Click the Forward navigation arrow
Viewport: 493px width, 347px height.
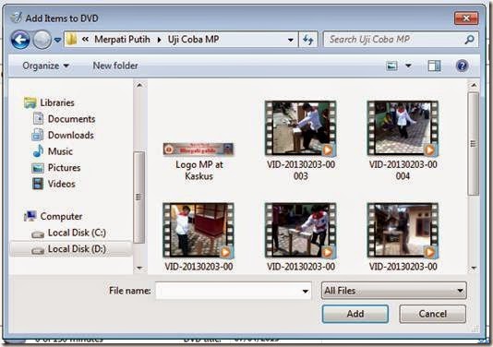[42, 40]
